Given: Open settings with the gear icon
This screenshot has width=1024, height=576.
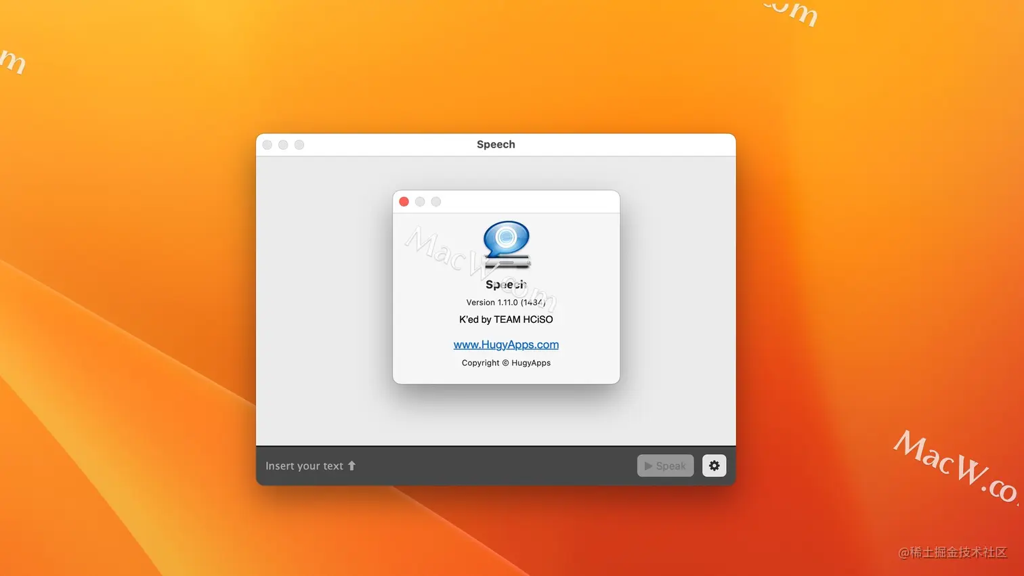Looking at the screenshot, I should pyautogui.click(x=714, y=466).
